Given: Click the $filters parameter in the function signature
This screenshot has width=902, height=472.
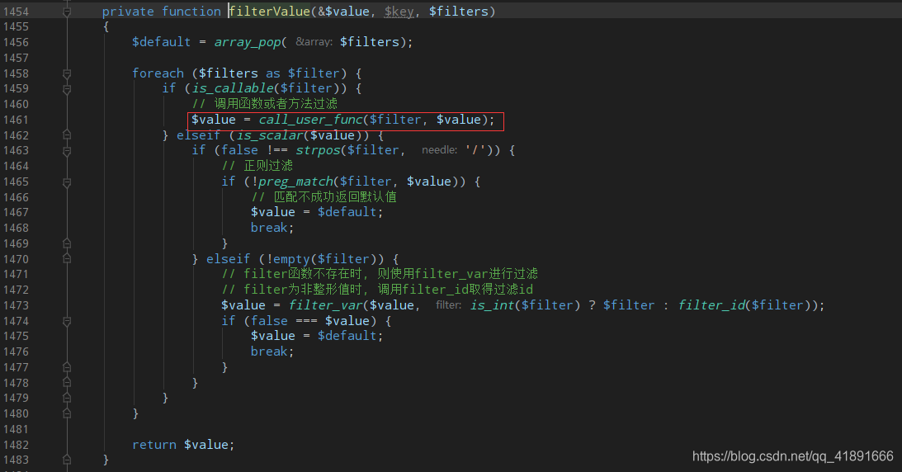Looking at the screenshot, I should [459, 12].
